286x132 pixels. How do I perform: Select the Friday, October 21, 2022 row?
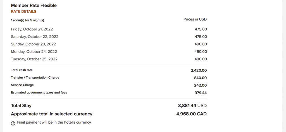[x=32, y=29]
